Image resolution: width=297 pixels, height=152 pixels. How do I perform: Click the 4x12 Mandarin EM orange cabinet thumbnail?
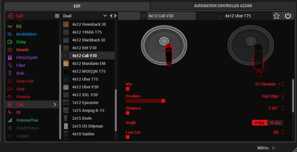pyautogui.click(x=66, y=64)
